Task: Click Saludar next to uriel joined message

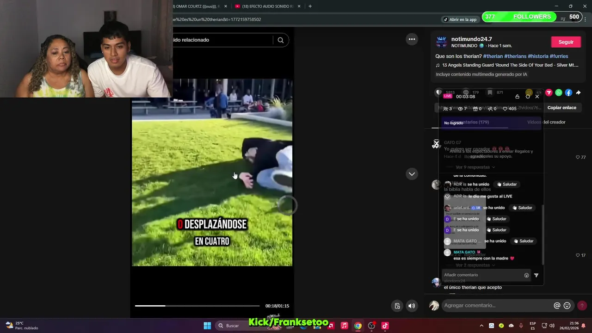Action: click(522, 208)
